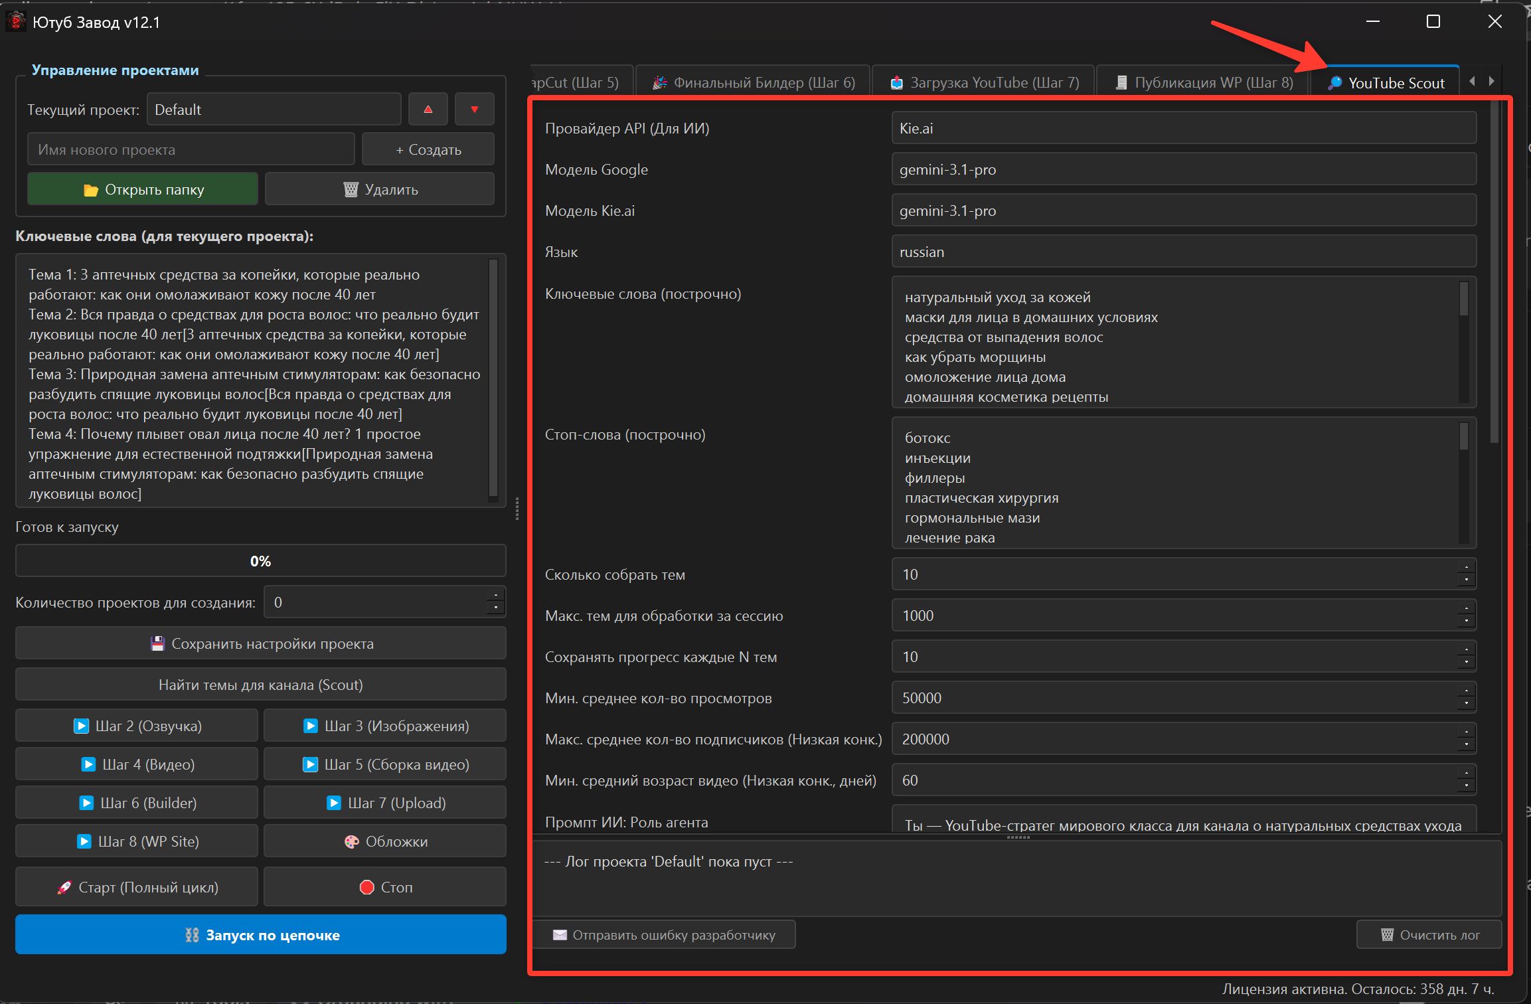This screenshot has height=1004, width=1531.
Task: Click the Промпт ИИ: Роль агента text box
Action: (x=1184, y=819)
